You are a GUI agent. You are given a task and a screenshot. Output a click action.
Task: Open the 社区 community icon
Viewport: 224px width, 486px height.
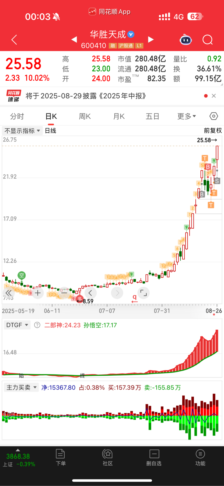[108, 457]
